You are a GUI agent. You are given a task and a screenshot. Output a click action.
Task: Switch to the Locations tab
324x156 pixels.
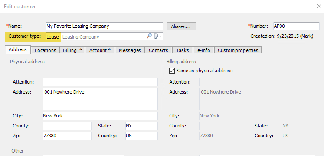(x=45, y=50)
